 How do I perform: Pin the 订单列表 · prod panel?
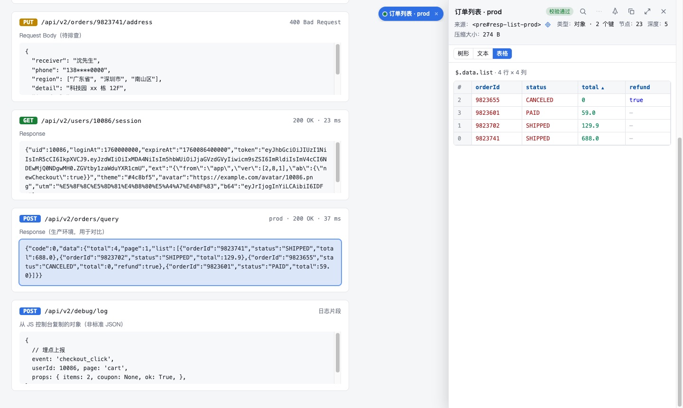tap(615, 11)
